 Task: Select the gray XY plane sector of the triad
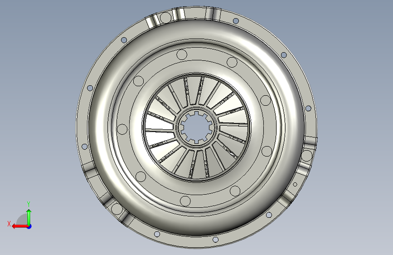pyautogui.click(x=23, y=220)
